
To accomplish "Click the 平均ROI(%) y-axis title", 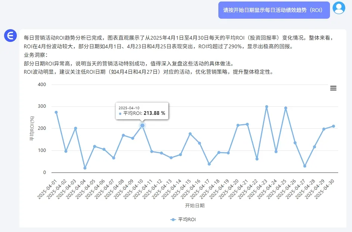I will click(32, 128).
